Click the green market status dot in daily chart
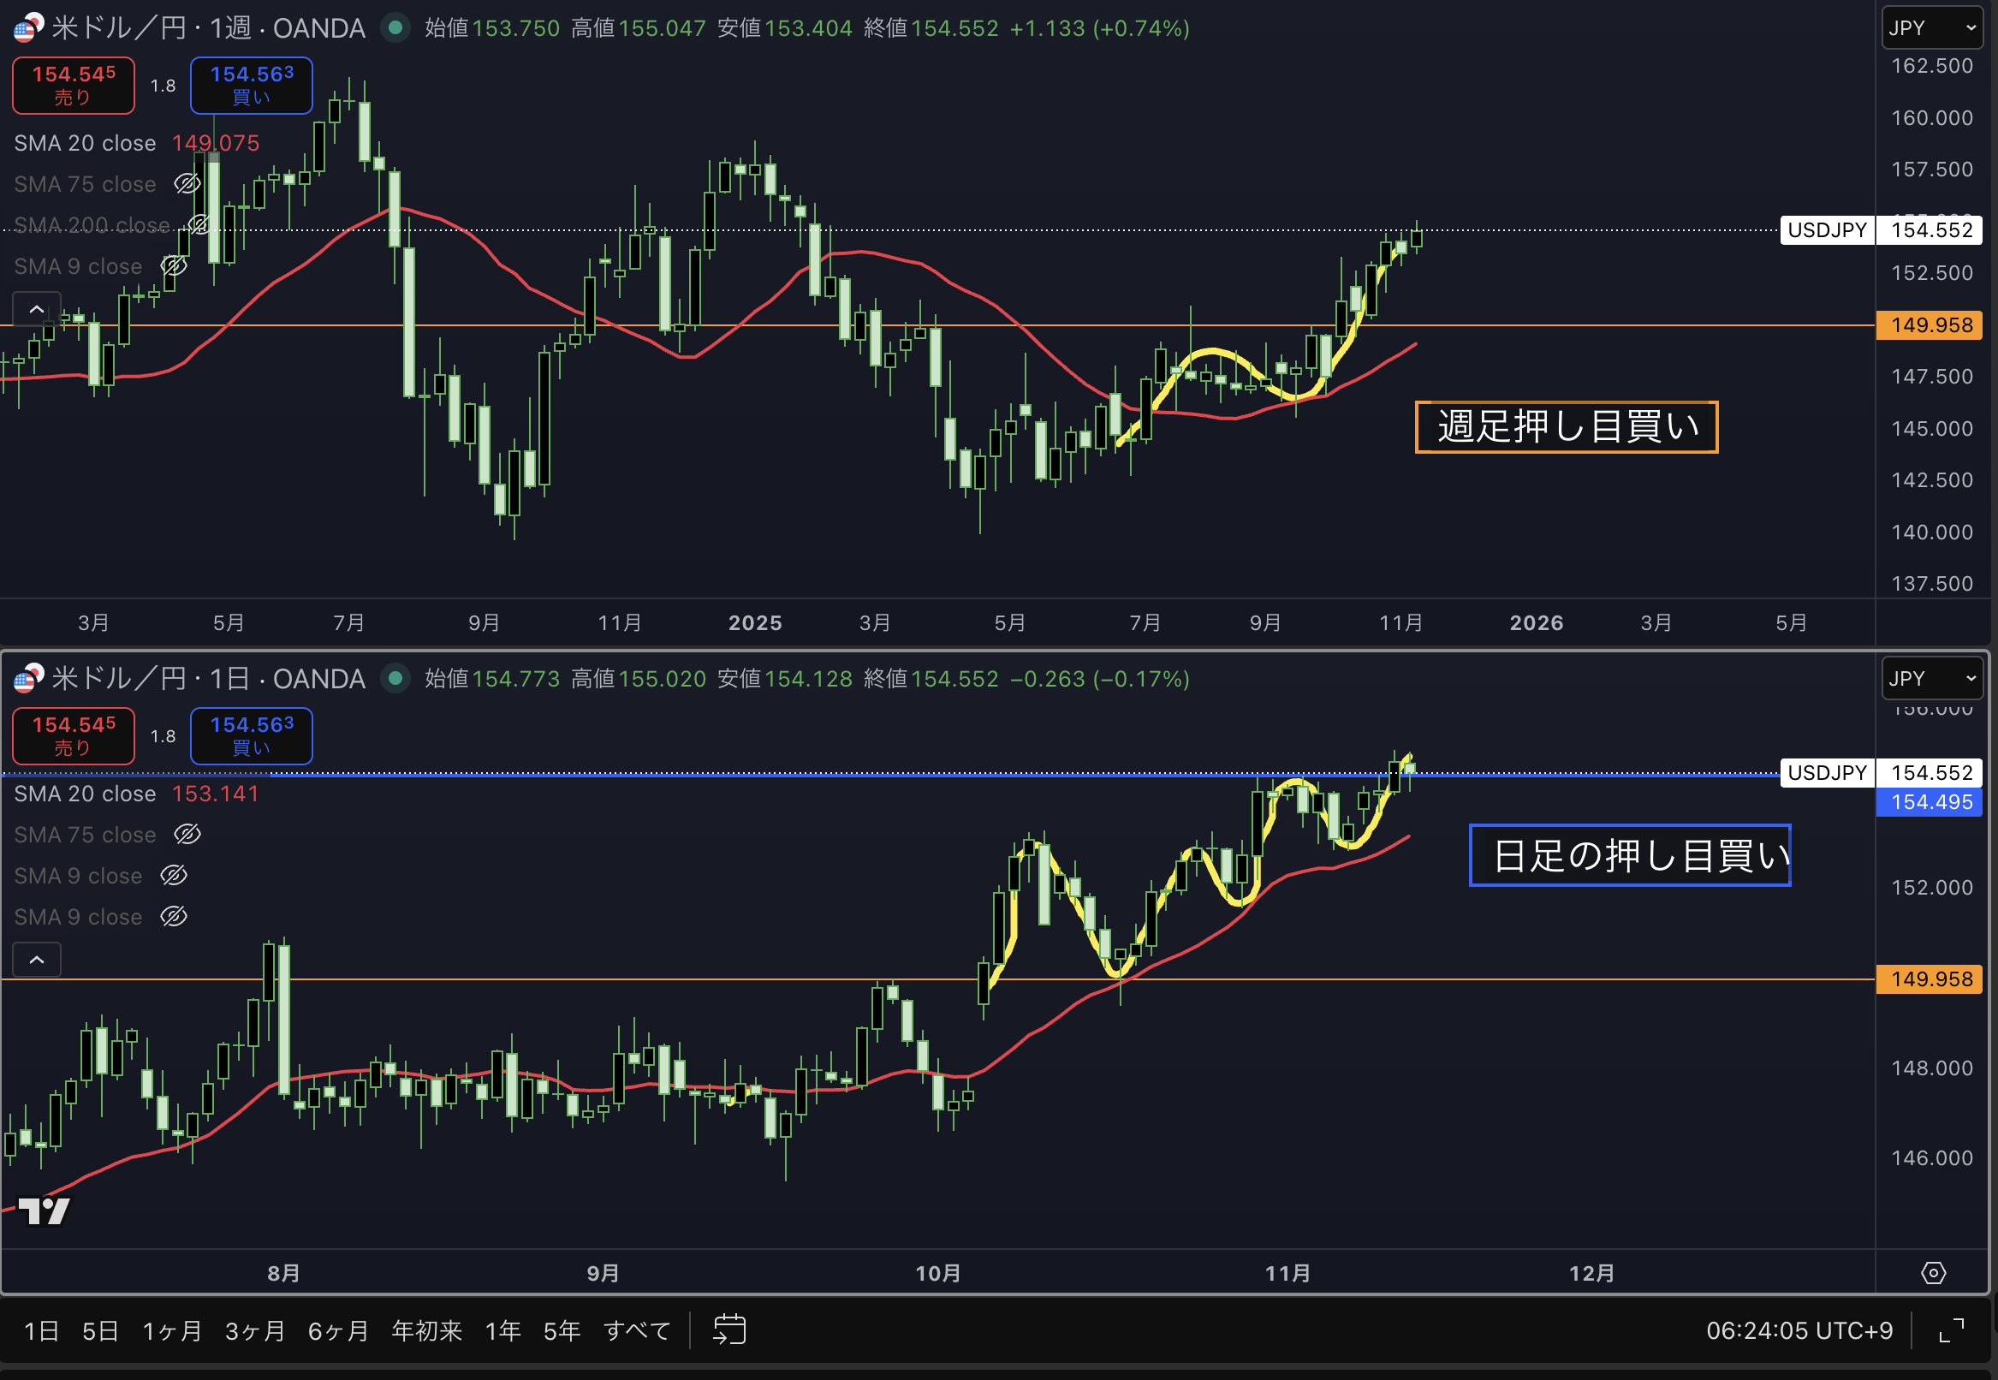Image resolution: width=1998 pixels, height=1380 pixels. tap(396, 679)
